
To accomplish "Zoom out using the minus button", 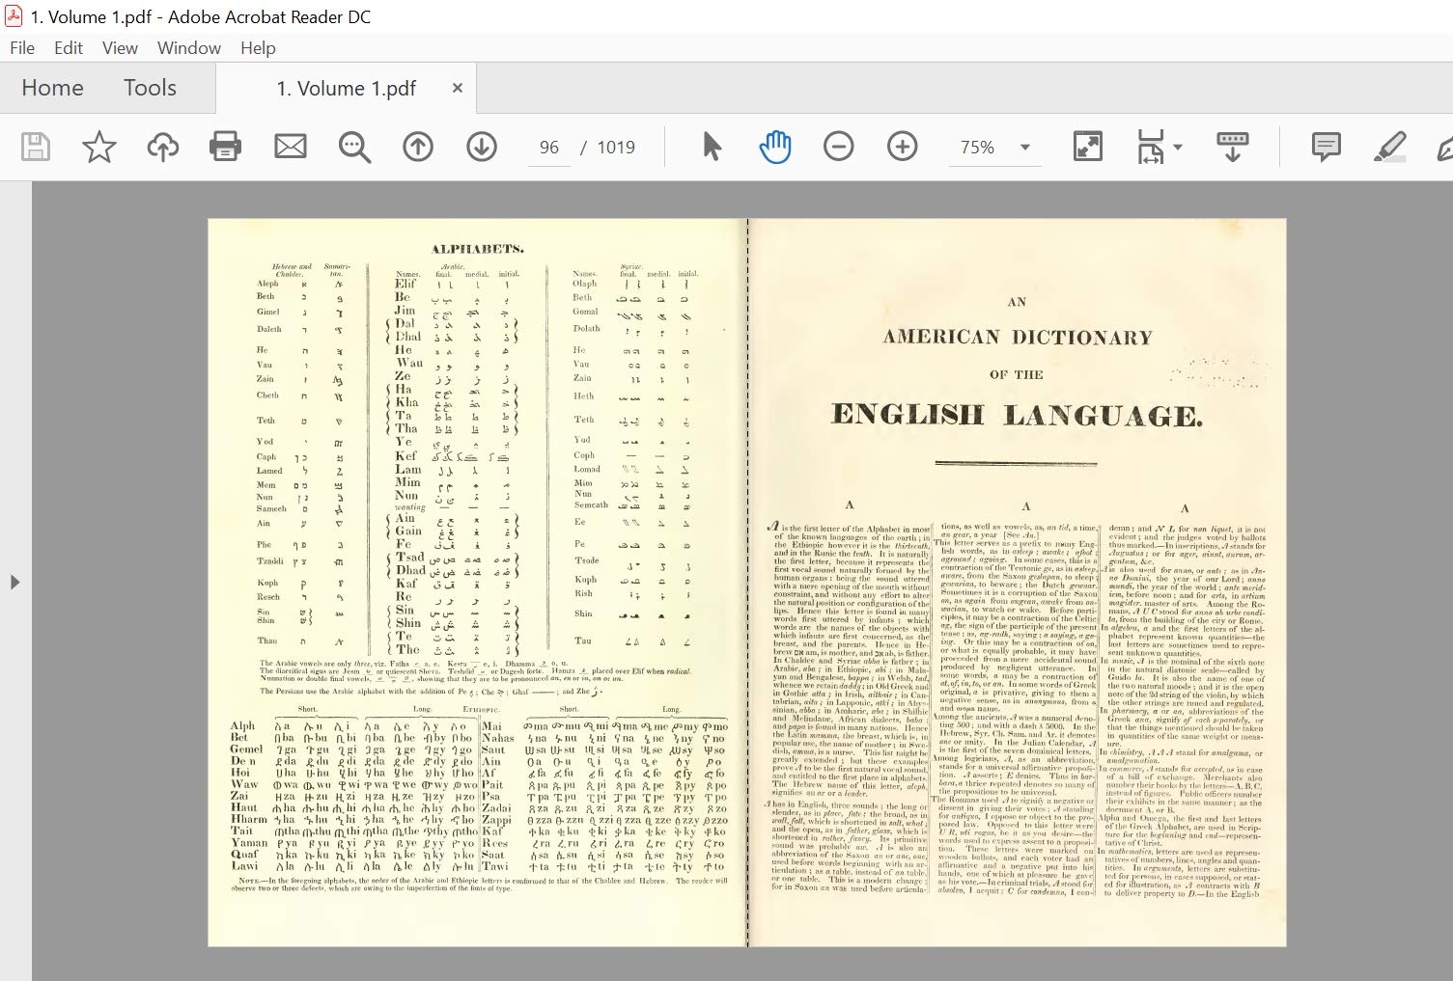I will [x=838, y=147].
